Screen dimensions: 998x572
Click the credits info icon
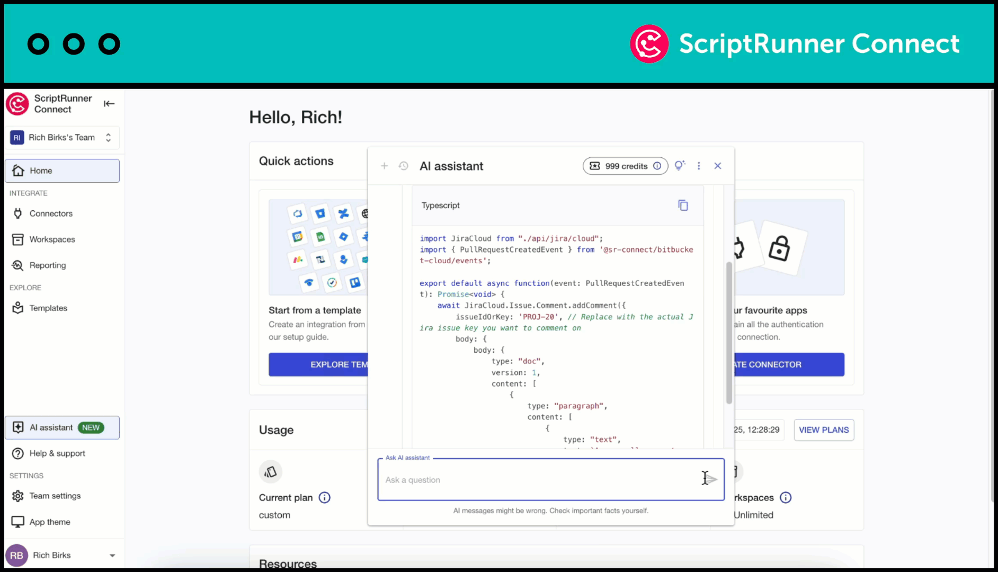point(657,166)
